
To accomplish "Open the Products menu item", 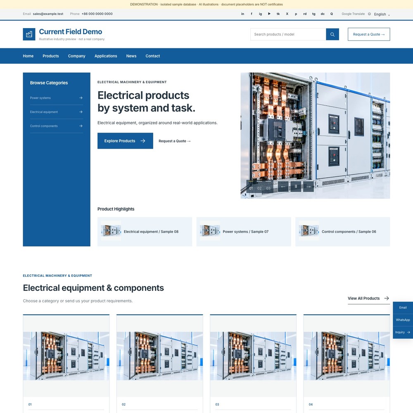I will [51, 56].
